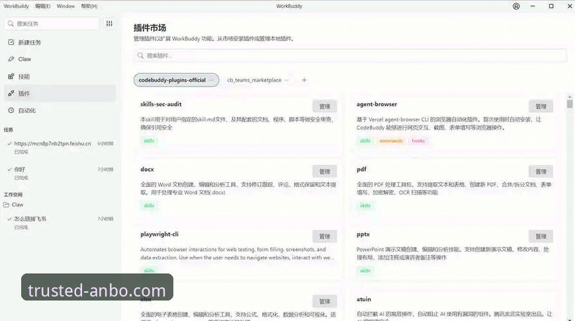575x321 pixels.
Task: Click manage button for skills-sec-audit
Action: coord(324,106)
